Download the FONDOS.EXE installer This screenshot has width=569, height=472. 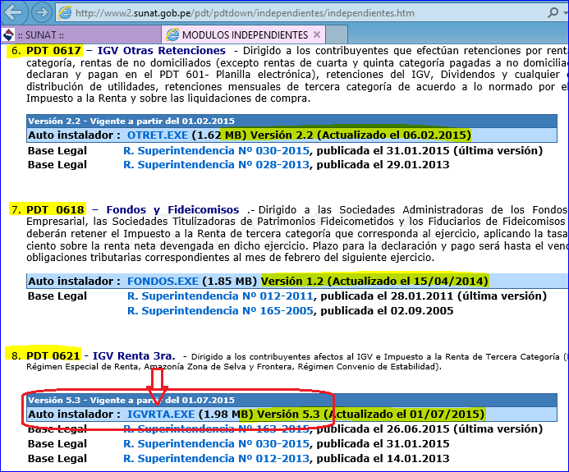[x=163, y=282]
